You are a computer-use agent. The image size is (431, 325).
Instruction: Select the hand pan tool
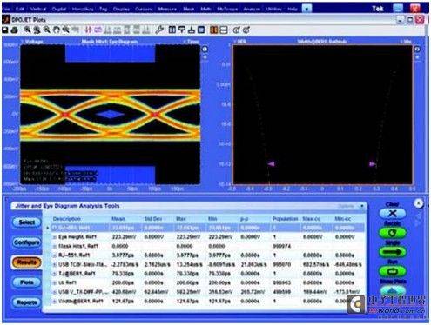pos(57,30)
